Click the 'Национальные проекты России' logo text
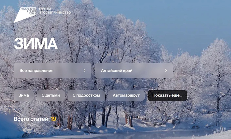 (x=28, y=11)
